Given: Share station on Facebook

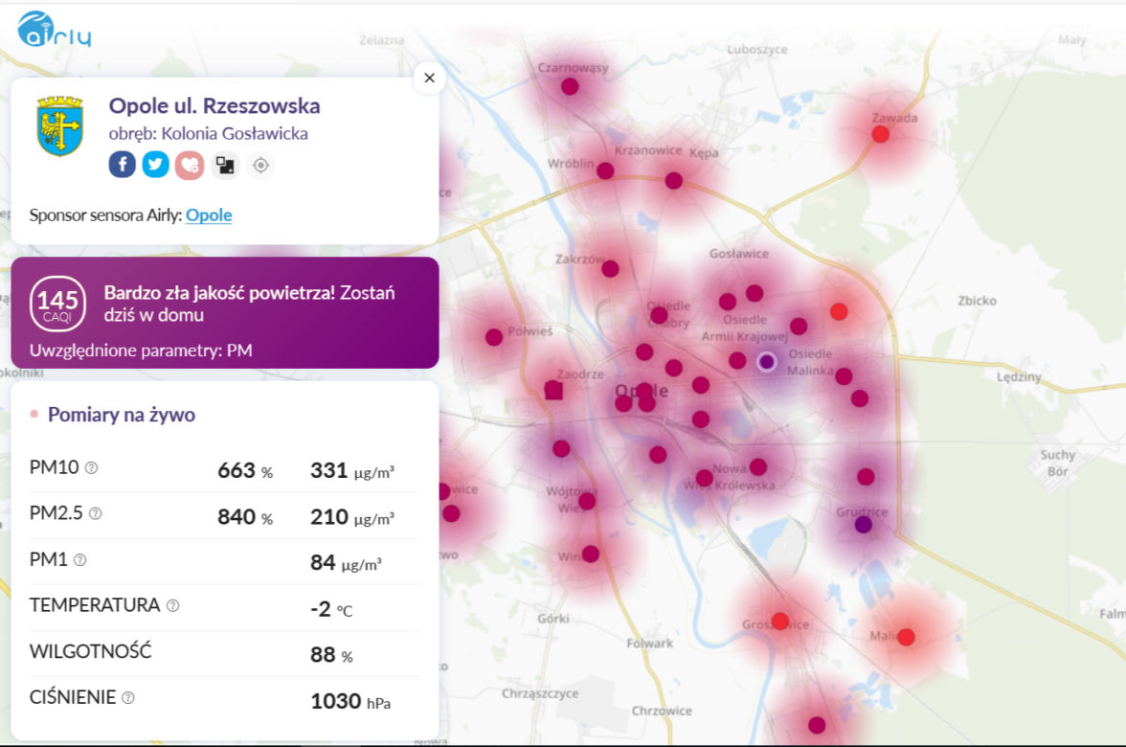Looking at the screenshot, I should click(123, 165).
